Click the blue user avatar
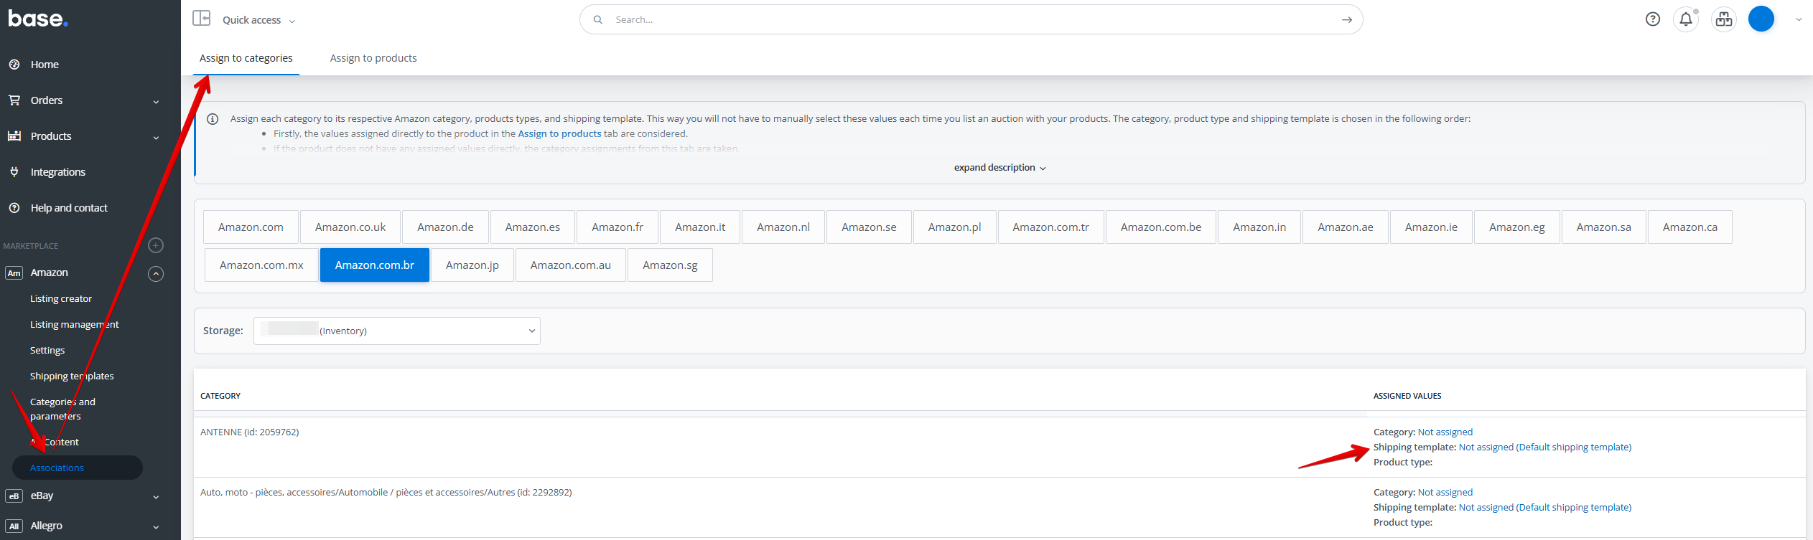The width and height of the screenshot is (1813, 540). [1761, 19]
